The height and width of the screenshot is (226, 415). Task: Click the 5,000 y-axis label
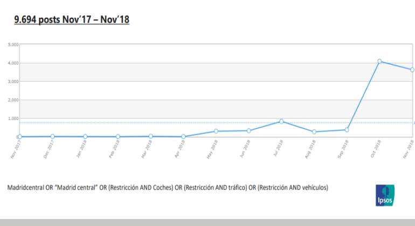13,45
